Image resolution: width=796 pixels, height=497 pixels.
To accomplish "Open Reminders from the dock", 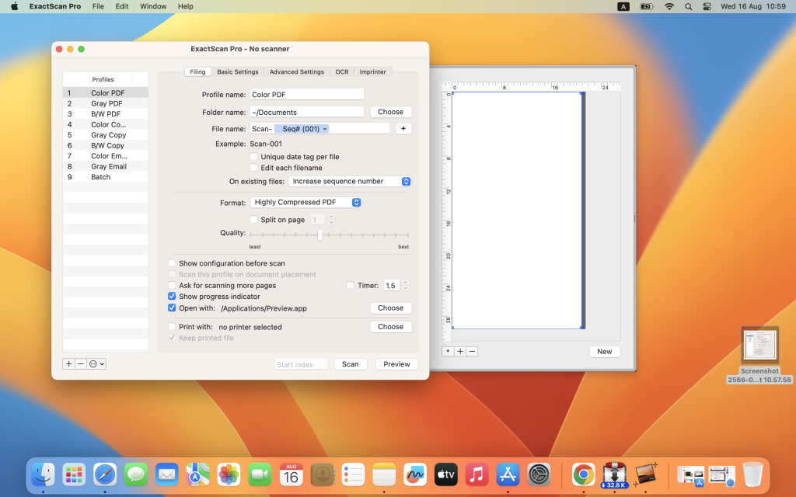I will (x=353, y=474).
